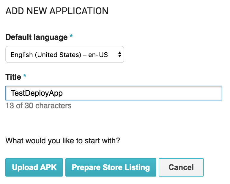This screenshot has width=230, height=184.
Task: Click the 'What would you like to start with?' text
Action: (63, 140)
